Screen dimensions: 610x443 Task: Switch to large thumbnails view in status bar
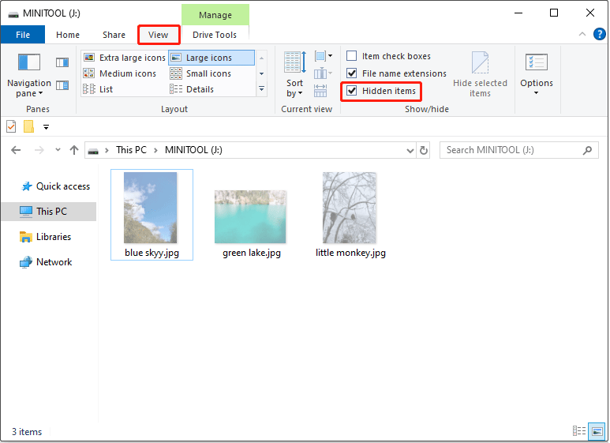click(597, 430)
